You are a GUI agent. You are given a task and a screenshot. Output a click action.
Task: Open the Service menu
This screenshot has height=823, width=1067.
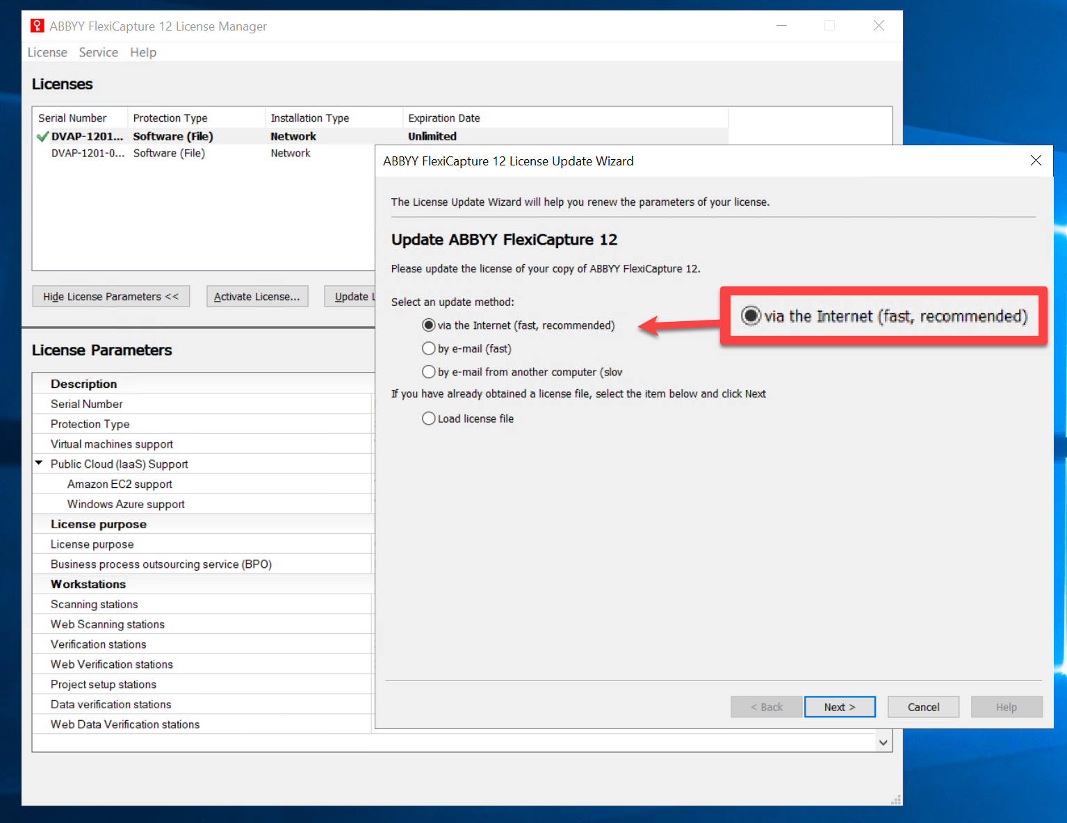tap(98, 52)
